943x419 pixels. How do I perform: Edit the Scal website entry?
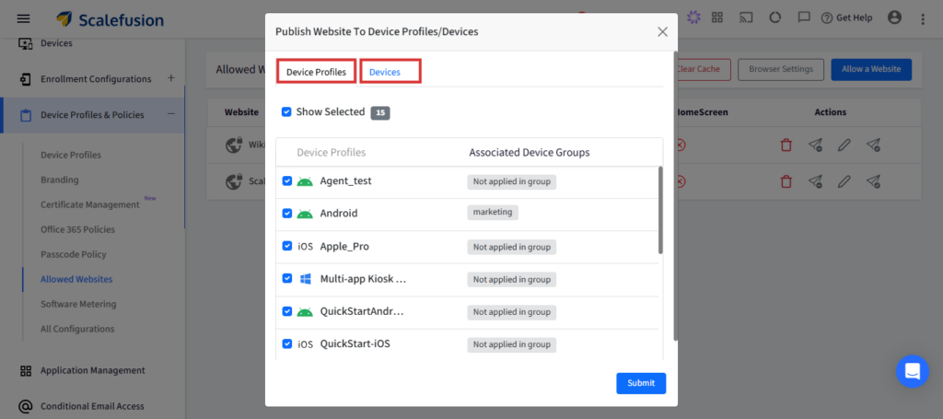[x=844, y=180]
